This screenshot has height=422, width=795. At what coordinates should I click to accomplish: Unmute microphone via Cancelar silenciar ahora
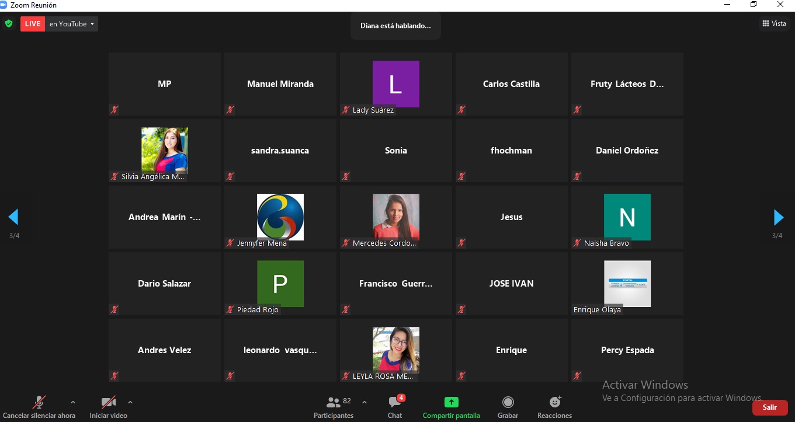pyautogui.click(x=39, y=407)
